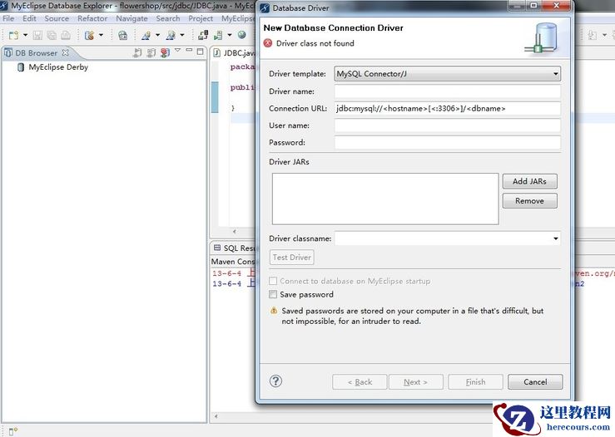Open the Project menu
Image resolution: width=615 pixels, height=437 pixels.
click(x=201, y=18)
